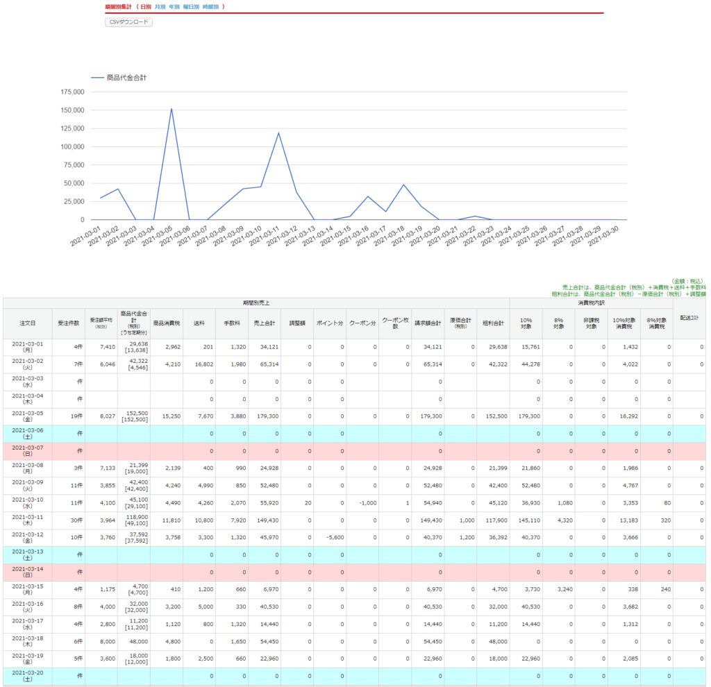Select the 年別 yearly aggregation link
The image size is (711, 687).
pyautogui.click(x=174, y=7)
